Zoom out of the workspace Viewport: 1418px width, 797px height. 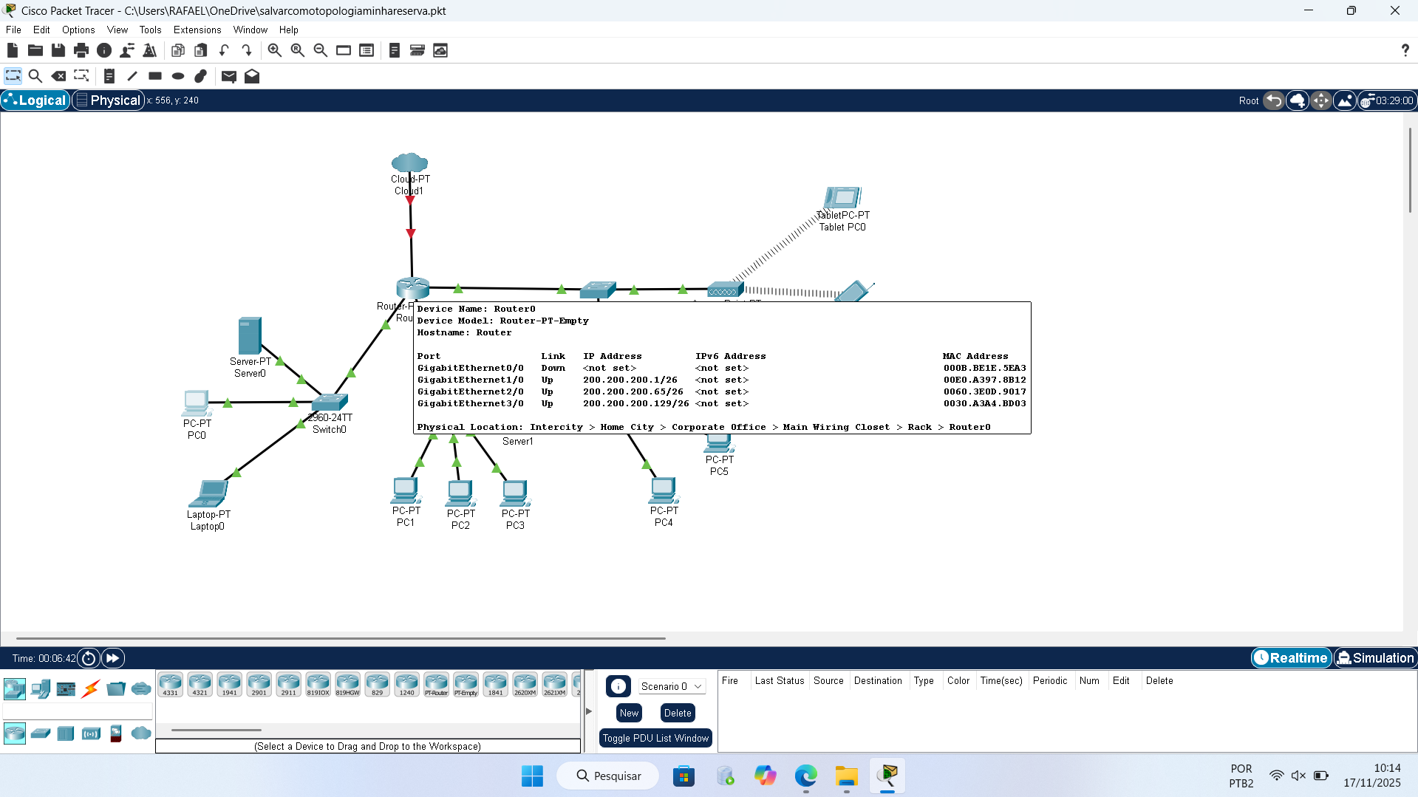tap(321, 50)
